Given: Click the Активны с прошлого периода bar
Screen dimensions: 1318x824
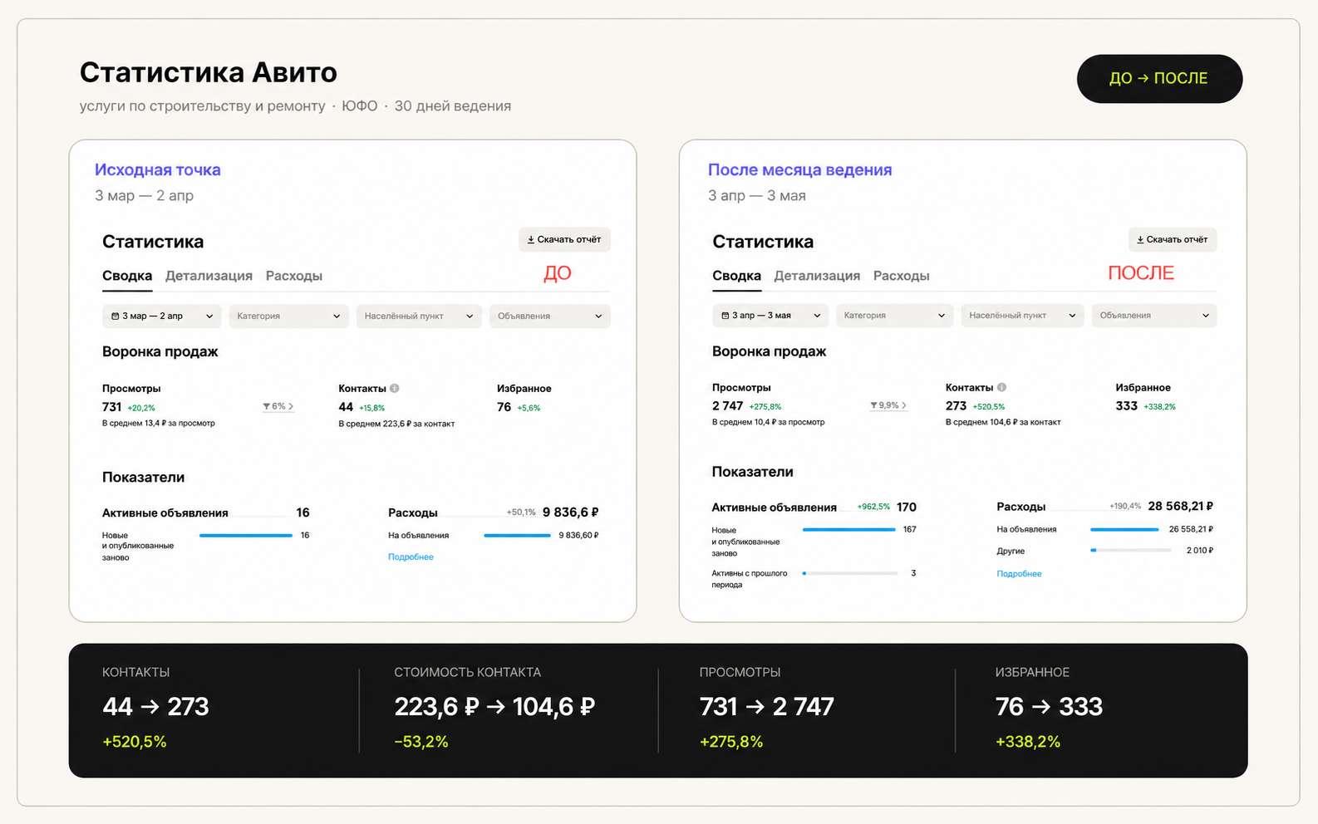Looking at the screenshot, I should pyautogui.click(x=850, y=573).
